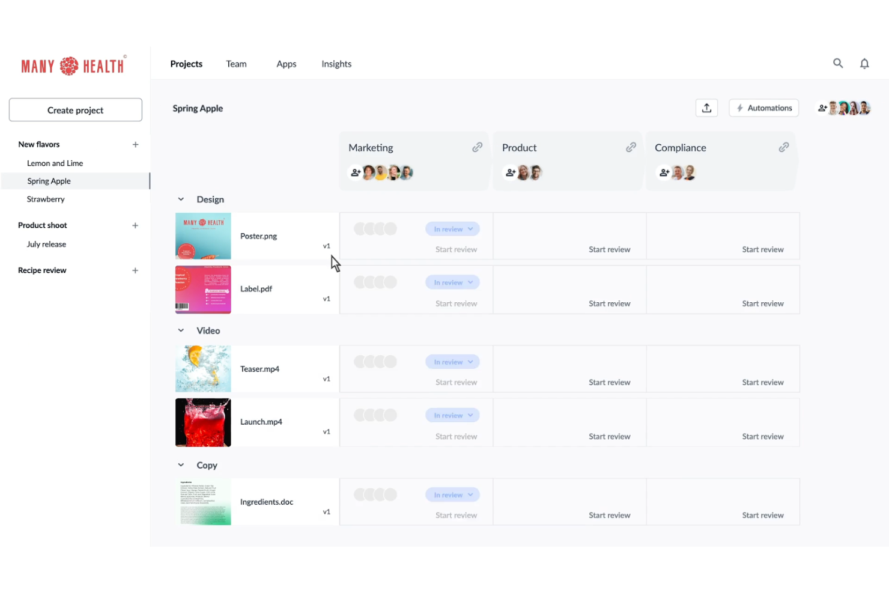
Task: Add a member to Product team
Action: pos(511,173)
